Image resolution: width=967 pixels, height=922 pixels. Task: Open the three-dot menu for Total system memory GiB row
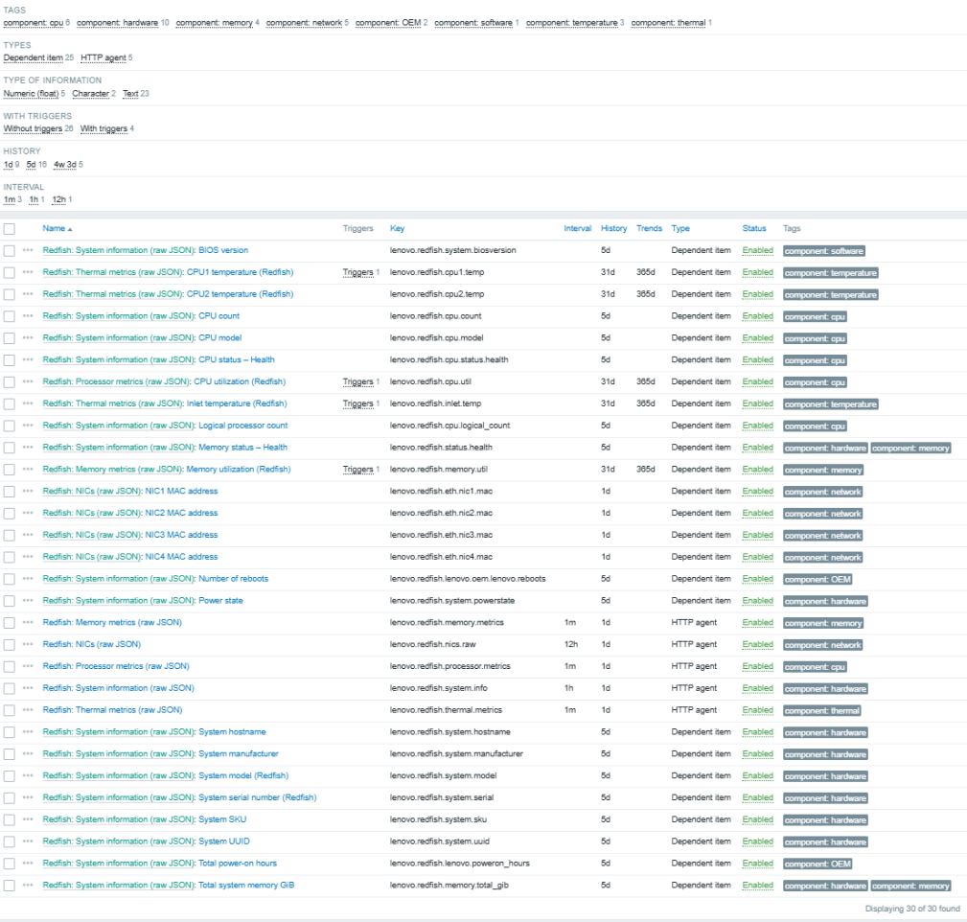coord(28,885)
